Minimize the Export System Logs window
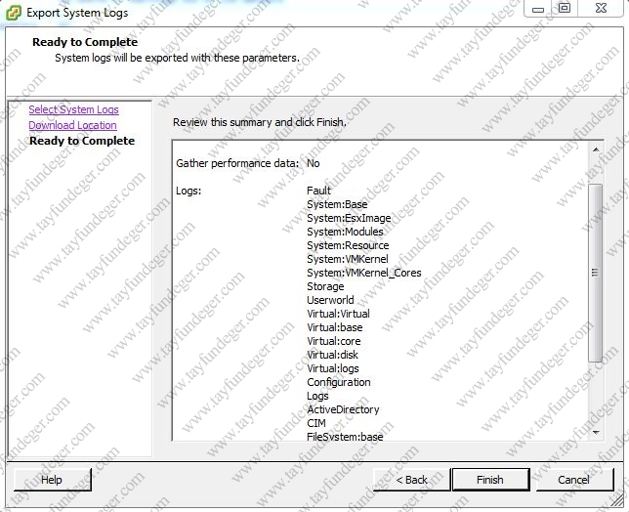 click(x=538, y=9)
